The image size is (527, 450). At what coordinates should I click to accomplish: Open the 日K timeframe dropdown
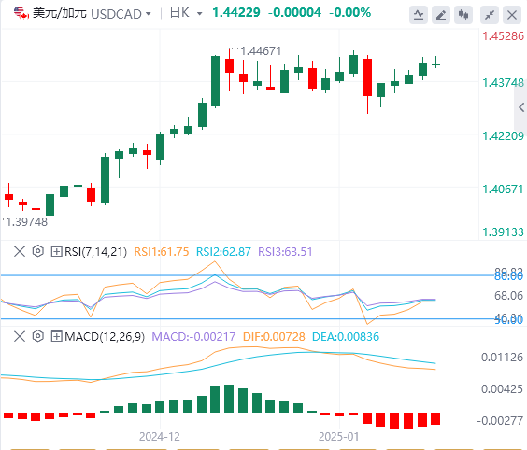tap(186, 13)
